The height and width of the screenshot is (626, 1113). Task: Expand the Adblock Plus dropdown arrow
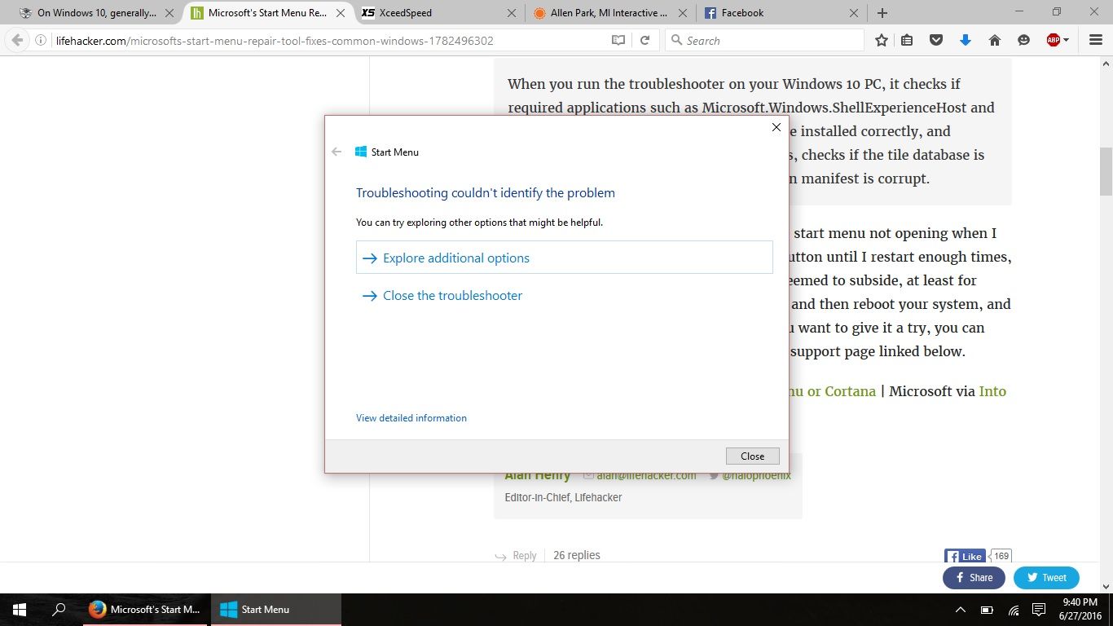click(1066, 41)
